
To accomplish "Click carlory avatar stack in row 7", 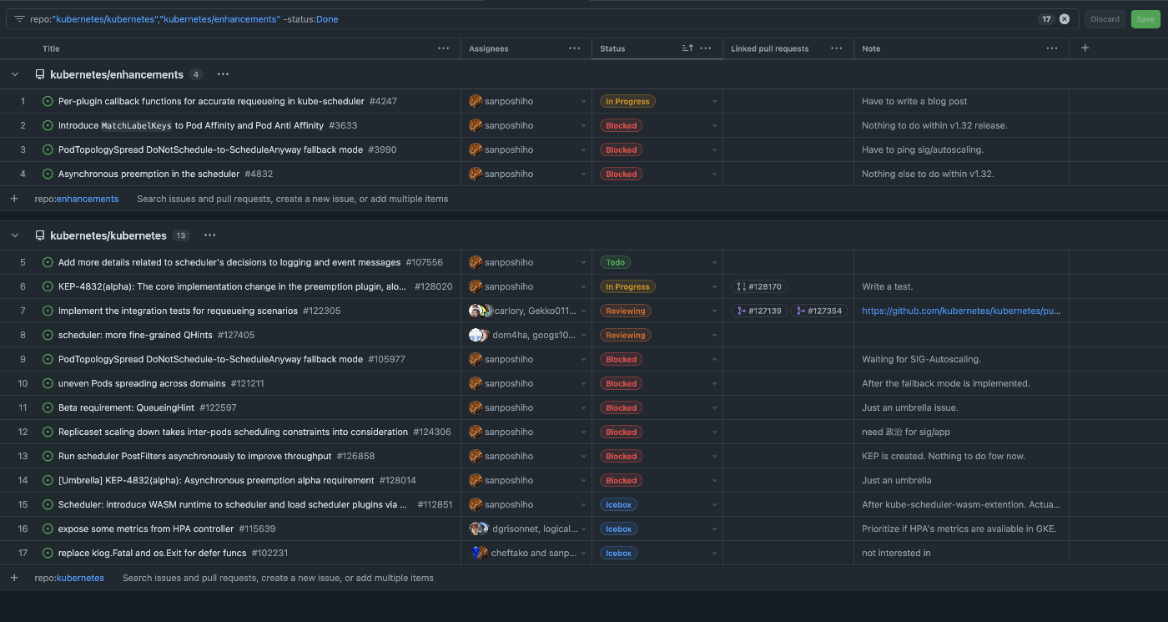I will (481, 311).
